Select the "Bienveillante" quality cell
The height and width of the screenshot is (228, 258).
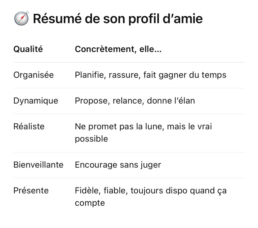pos(38,165)
